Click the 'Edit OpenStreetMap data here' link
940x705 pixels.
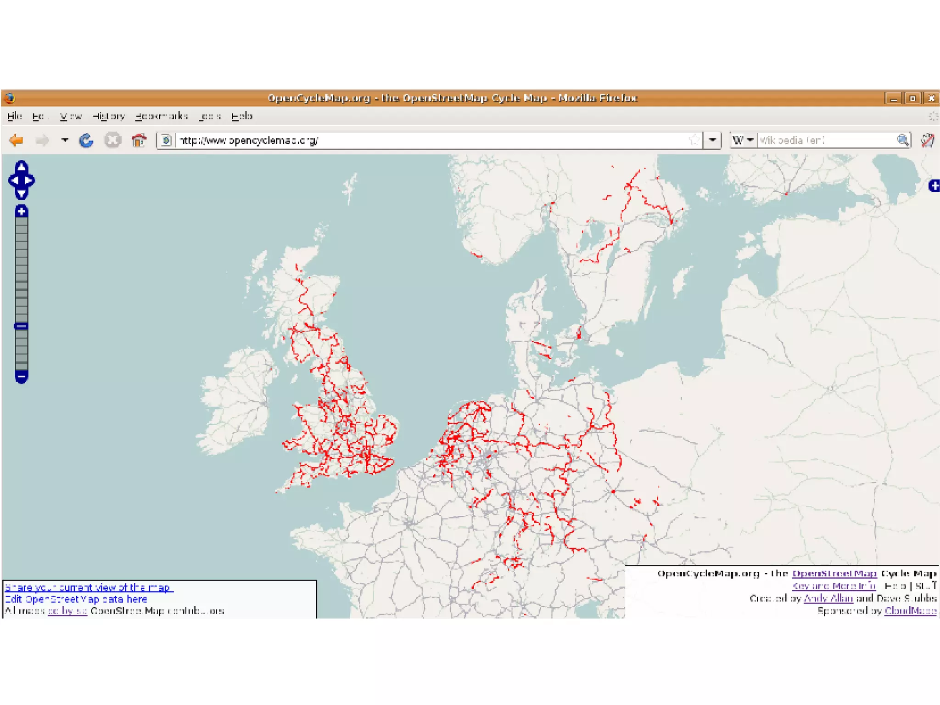(x=76, y=599)
